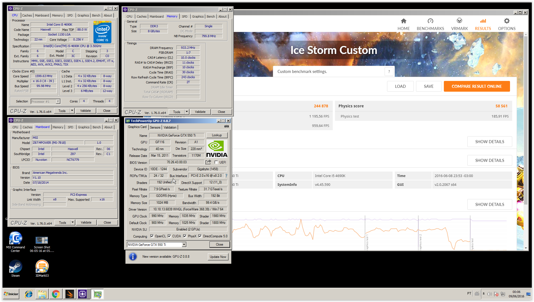Click the SAVE button in 3DMark
The width and height of the screenshot is (534, 302).
pos(428,86)
